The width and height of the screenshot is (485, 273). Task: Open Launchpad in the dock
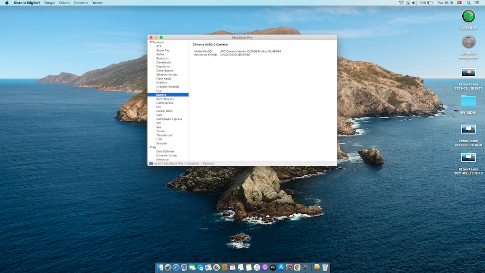(168, 268)
